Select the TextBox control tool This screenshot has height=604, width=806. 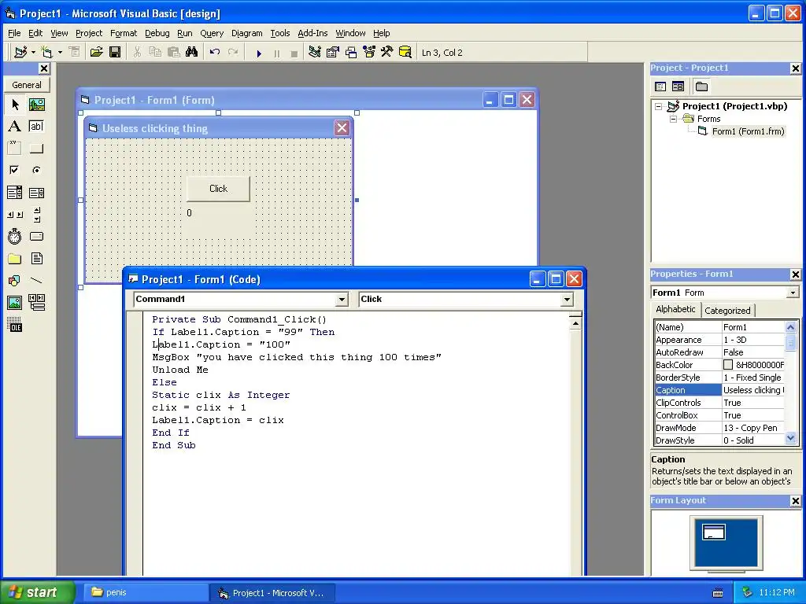tap(36, 127)
